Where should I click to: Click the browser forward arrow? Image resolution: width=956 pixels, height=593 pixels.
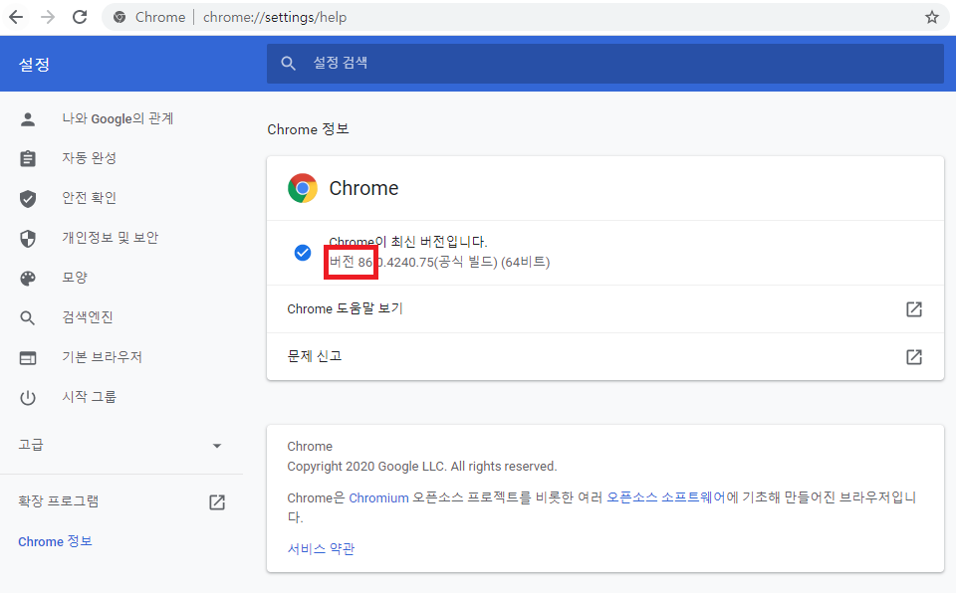tap(48, 17)
